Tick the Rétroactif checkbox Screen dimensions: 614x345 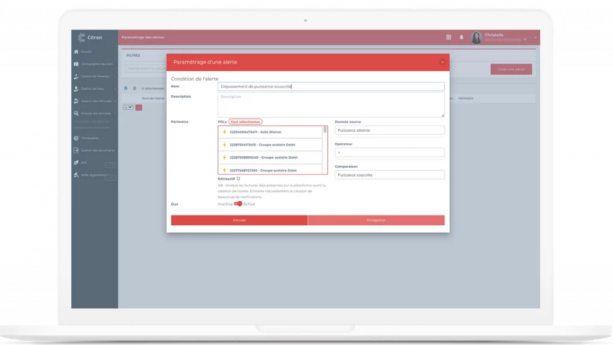click(238, 178)
